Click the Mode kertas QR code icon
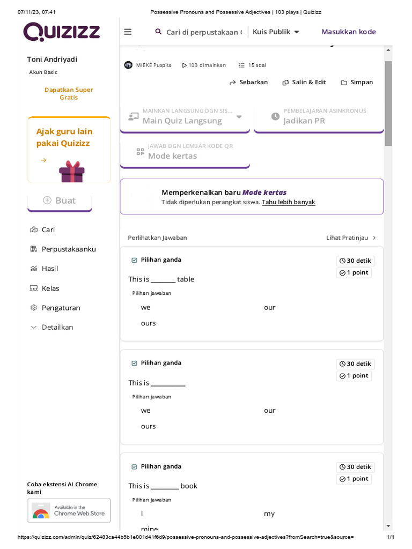 tap(140, 152)
